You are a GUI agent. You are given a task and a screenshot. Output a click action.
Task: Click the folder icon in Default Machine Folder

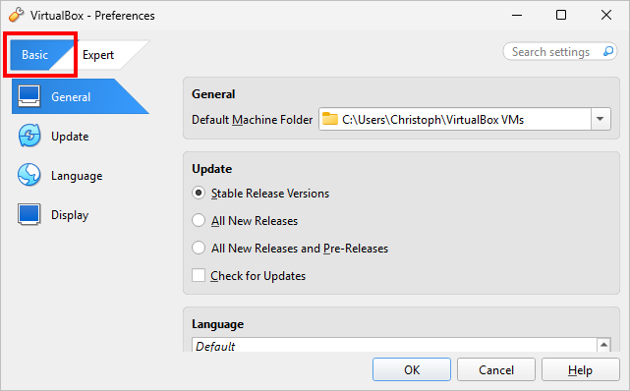pos(330,119)
